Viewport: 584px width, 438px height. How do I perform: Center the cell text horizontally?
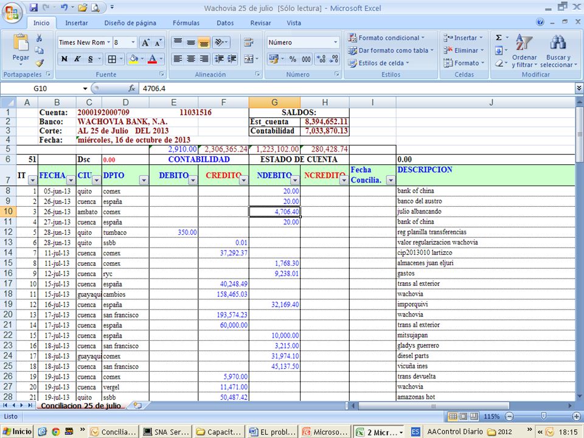tap(191, 59)
